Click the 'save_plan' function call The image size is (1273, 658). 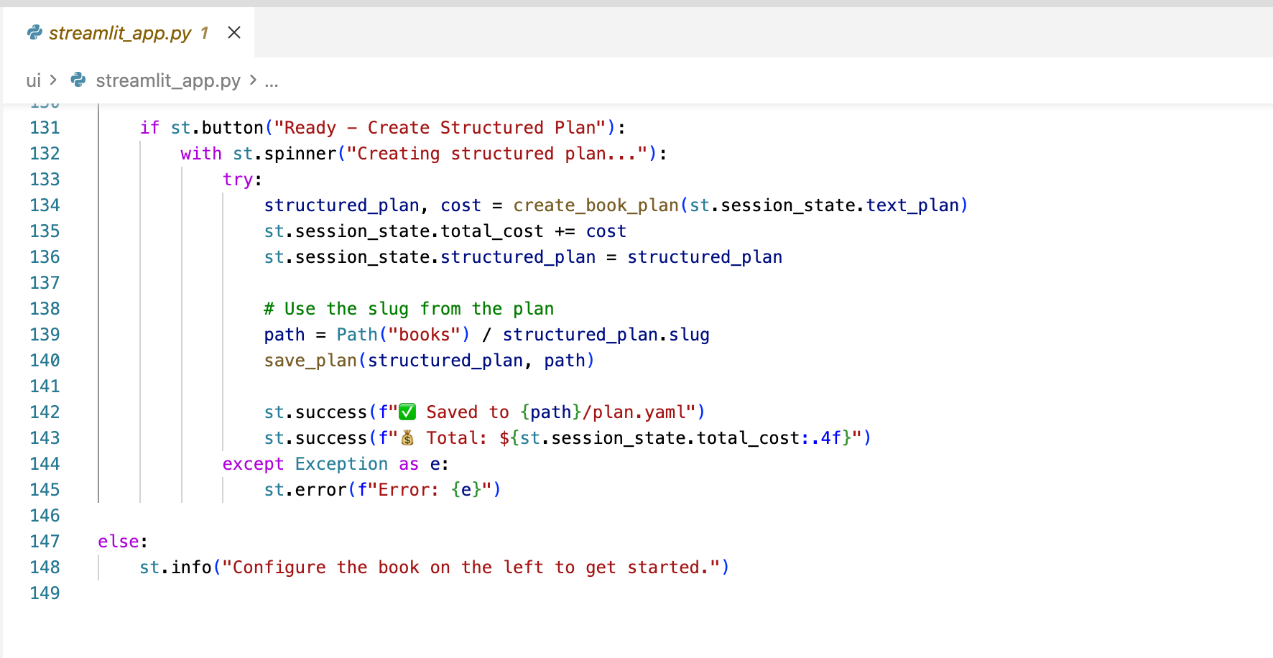(310, 361)
